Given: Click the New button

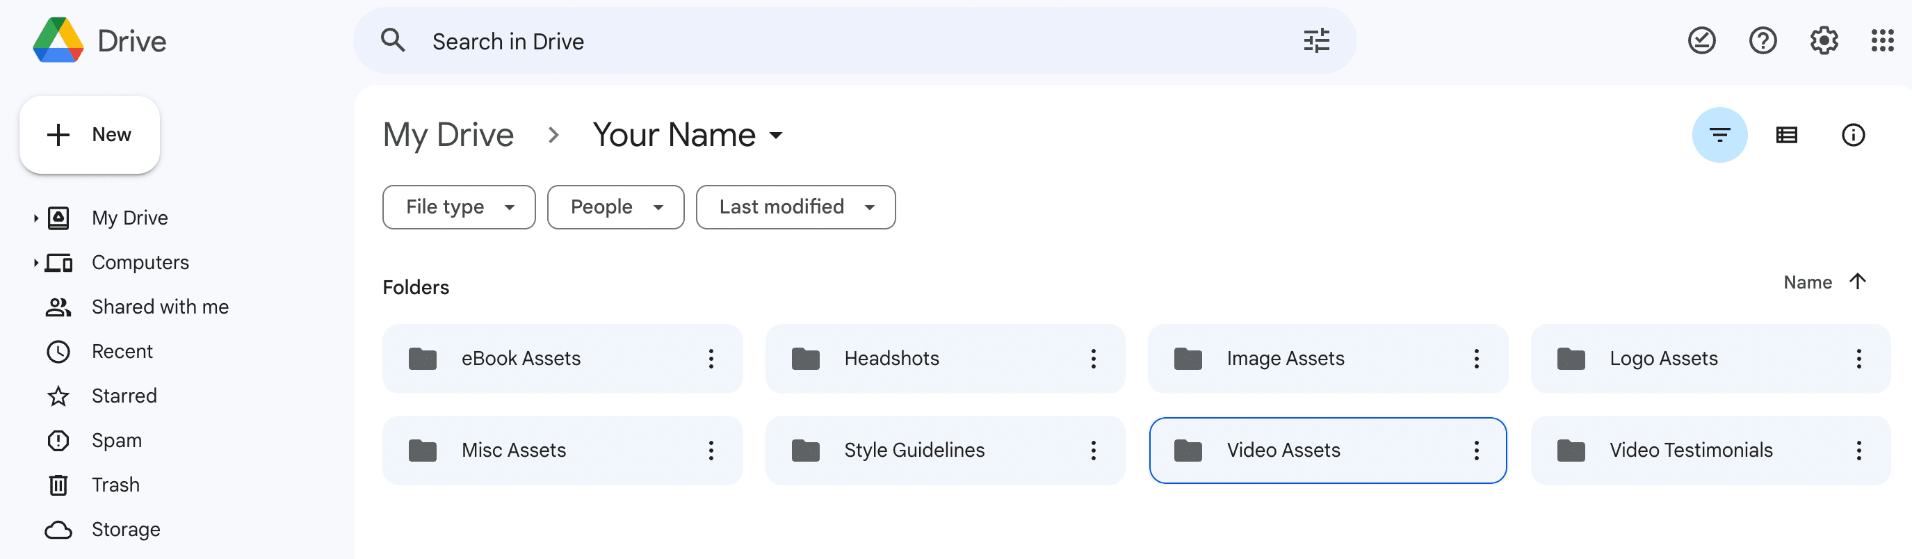Looking at the screenshot, I should pyautogui.click(x=90, y=135).
